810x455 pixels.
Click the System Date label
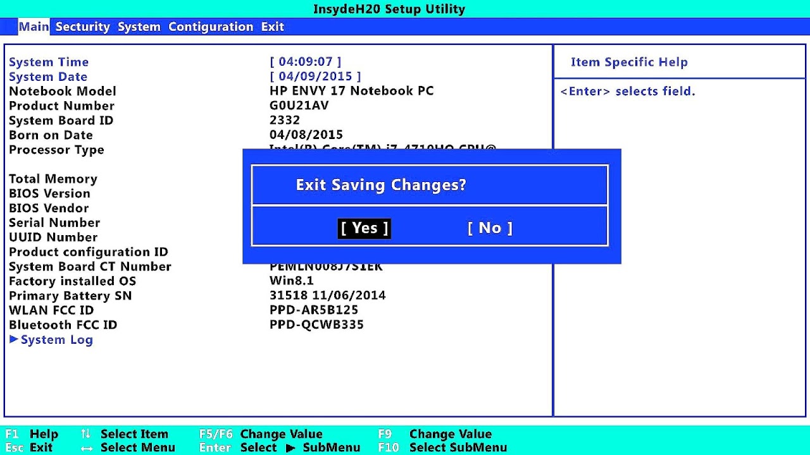coord(48,76)
